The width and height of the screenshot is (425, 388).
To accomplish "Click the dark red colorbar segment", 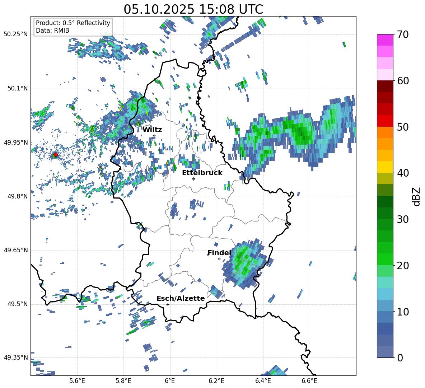I will click(x=385, y=86).
